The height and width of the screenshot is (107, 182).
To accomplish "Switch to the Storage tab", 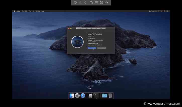I will tap(89, 28).
